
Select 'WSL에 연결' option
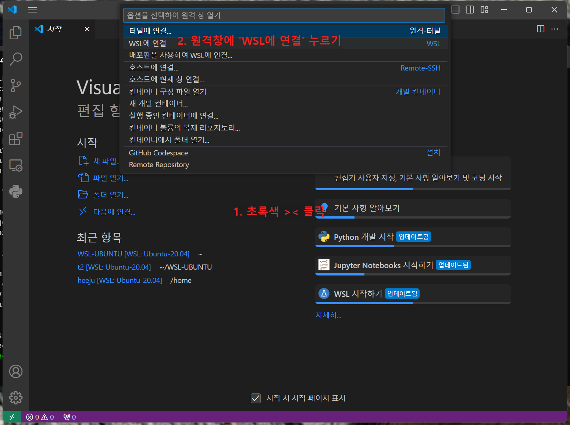pyautogui.click(x=285, y=43)
